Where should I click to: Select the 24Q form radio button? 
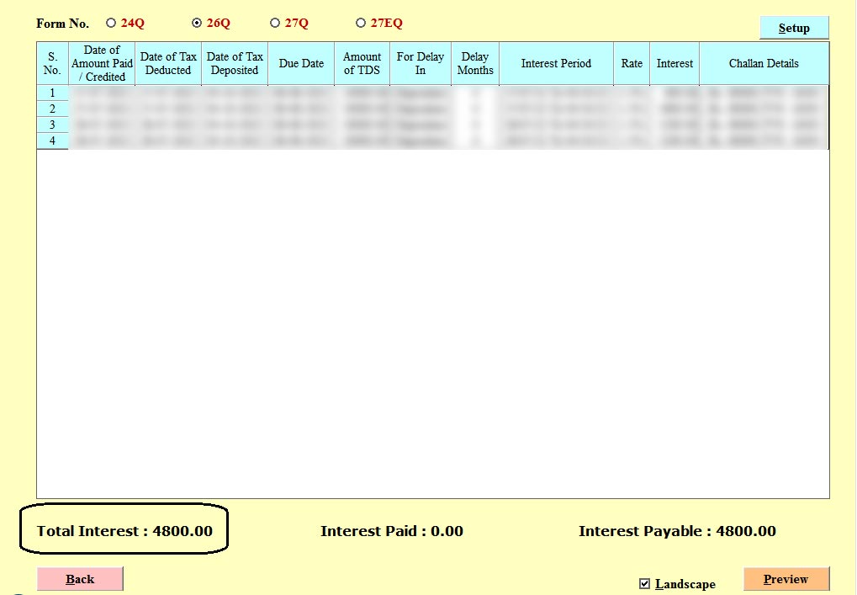112,24
